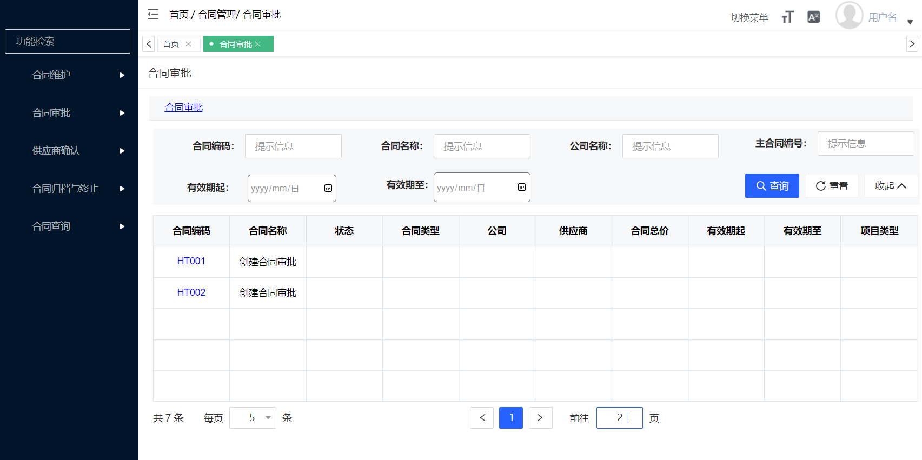
Task: Click the 合同编码 column header
Action: [191, 231]
